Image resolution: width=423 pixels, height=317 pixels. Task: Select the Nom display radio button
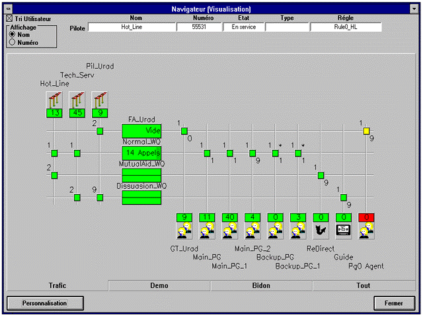pos(13,34)
